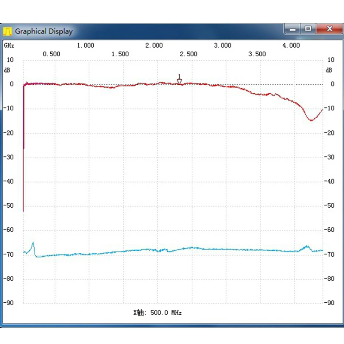Click the X轴: 500.0 MHz label
344x344 pixels.
coord(157,313)
